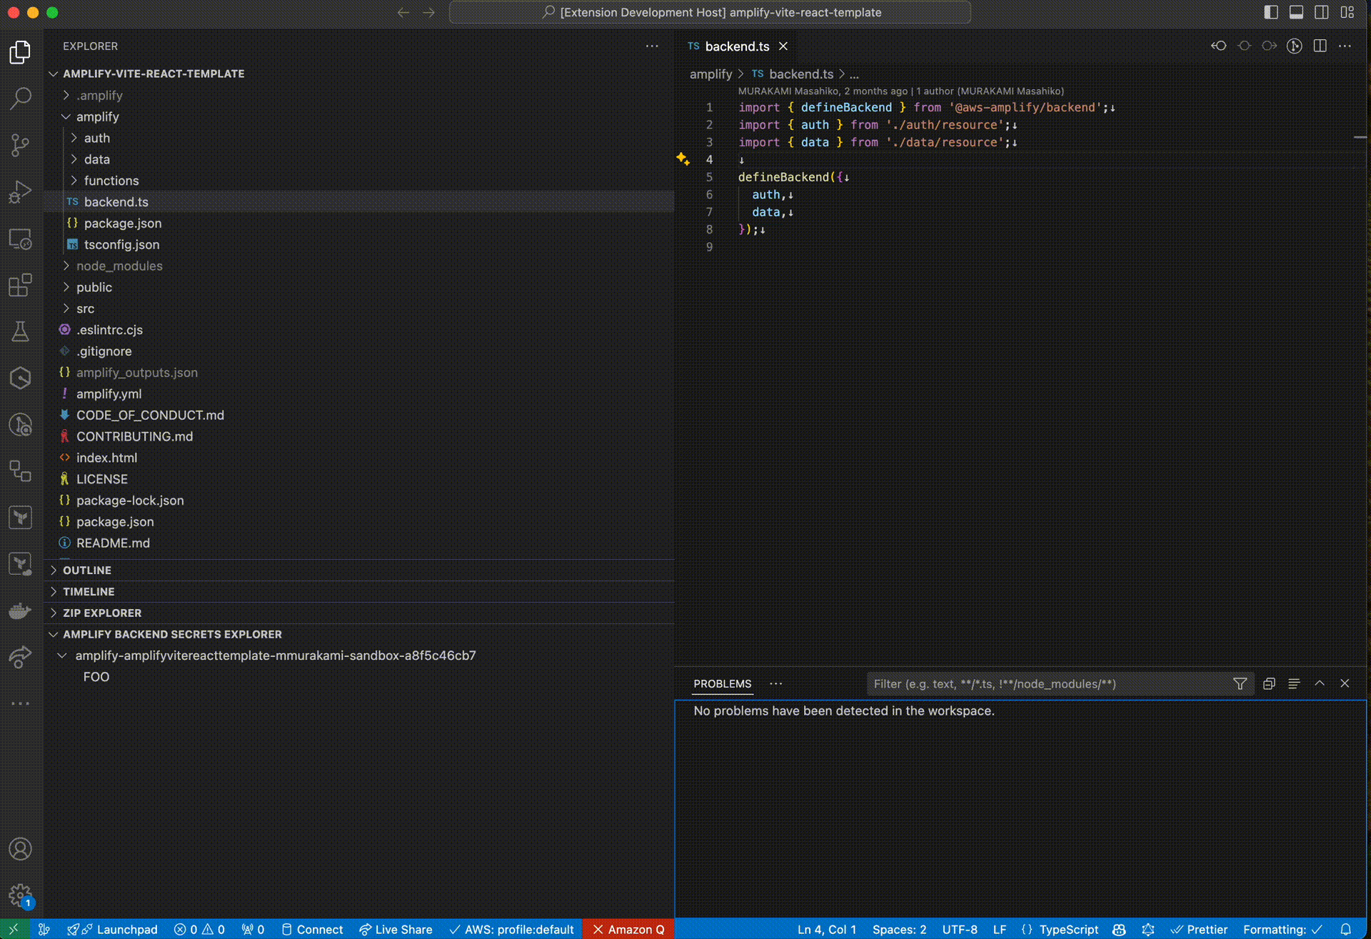The width and height of the screenshot is (1371, 939).
Task: Expand the OUTLINE section
Action: tap(87, 571)
